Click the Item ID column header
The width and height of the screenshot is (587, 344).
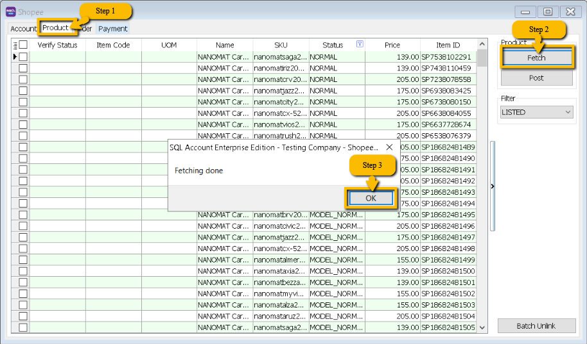pos(448,45)
